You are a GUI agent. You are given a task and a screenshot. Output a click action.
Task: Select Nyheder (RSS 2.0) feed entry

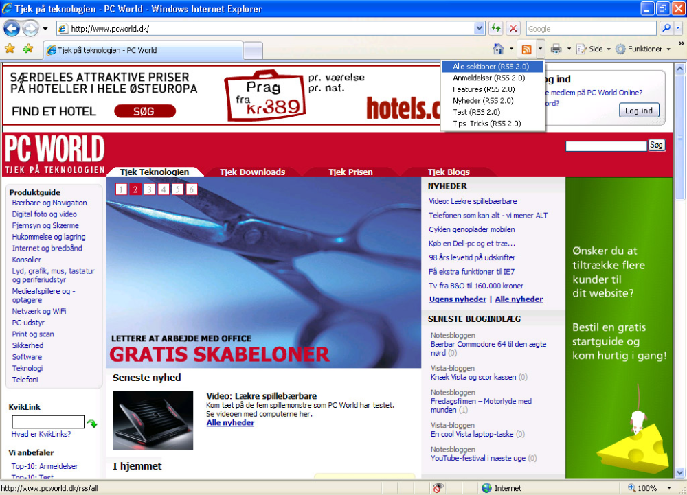tap(483, 101)
